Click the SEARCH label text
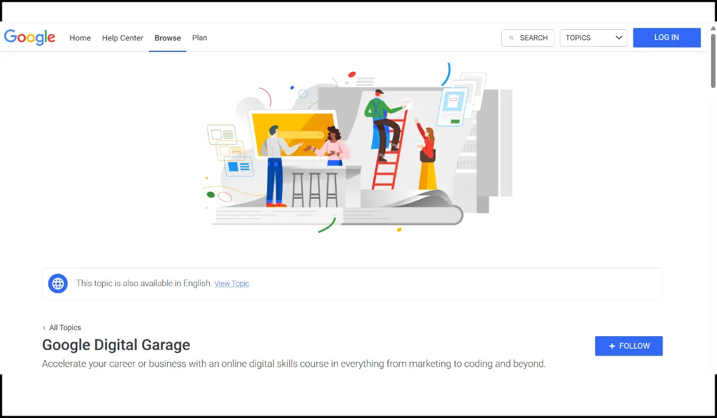 pyautogui.click(x=534, y=38)
